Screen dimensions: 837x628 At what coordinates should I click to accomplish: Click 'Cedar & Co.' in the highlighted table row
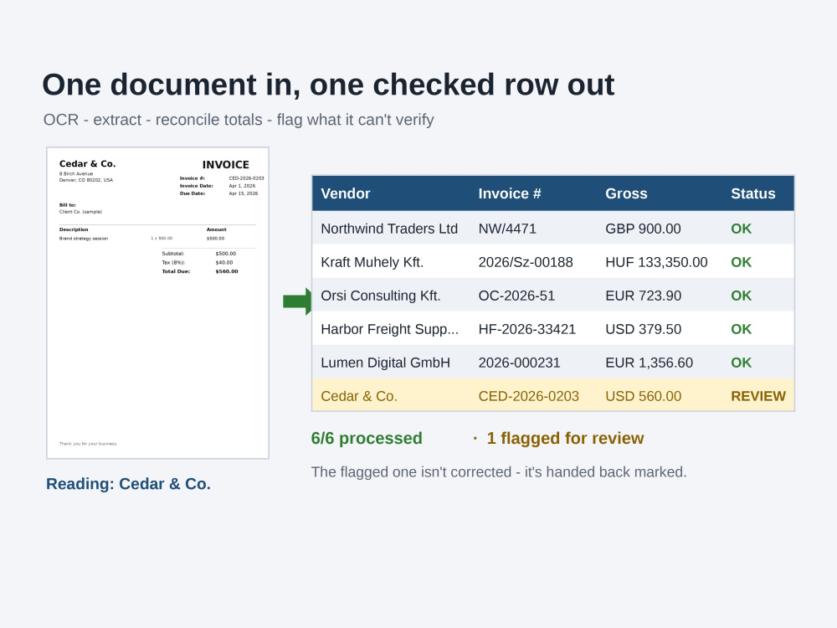[x=359, y=396]
